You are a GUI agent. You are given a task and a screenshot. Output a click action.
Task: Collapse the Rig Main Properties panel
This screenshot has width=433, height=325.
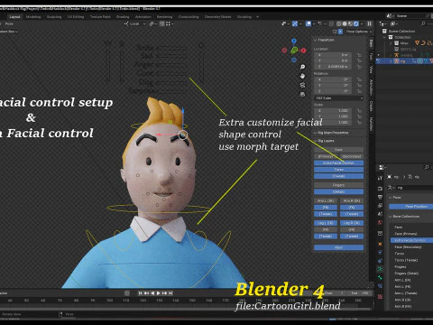(x=316, y=133)
